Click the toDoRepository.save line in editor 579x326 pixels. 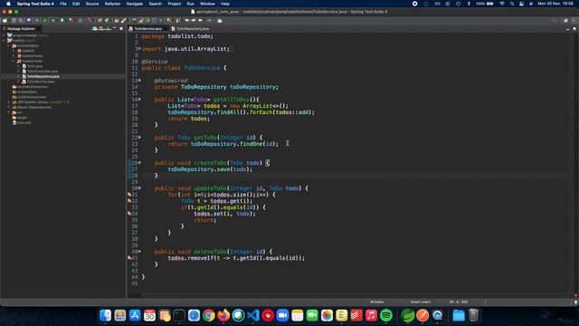coord(210,169)
